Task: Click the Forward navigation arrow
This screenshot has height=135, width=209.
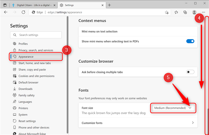Action: click(x=15, y=12)
